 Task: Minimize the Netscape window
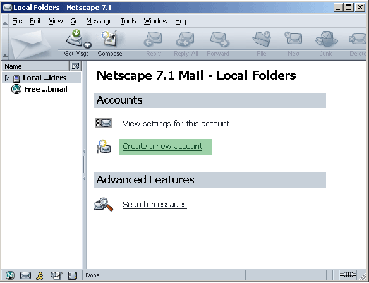tap(339, 8)
